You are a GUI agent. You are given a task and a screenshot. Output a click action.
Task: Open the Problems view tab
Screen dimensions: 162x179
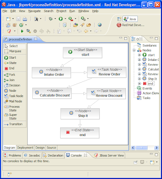point(13,155)
